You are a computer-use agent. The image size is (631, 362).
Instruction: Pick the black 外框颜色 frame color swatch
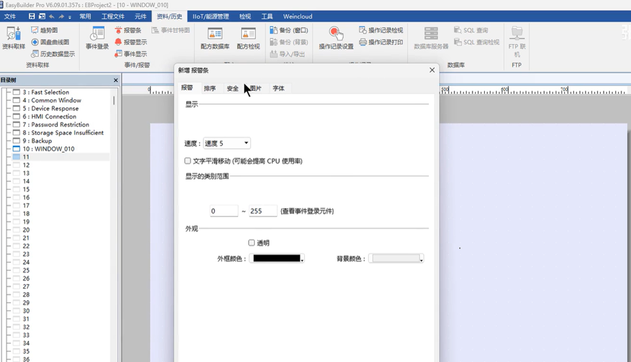coord(276,259)
